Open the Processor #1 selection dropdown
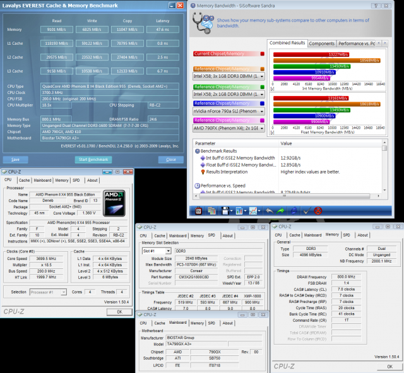Image resolution: width=404 pixels, height=373 pixels. coord(48,292)
